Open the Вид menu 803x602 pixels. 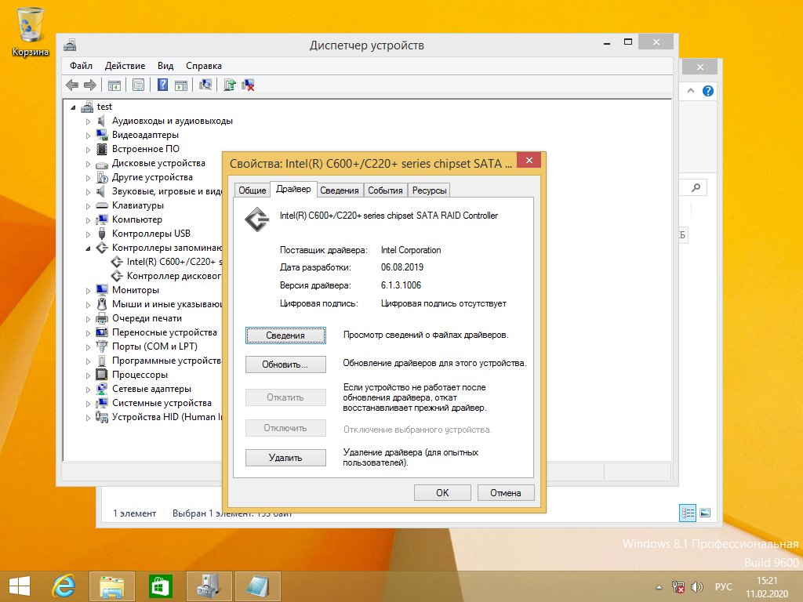click(165, 66)
